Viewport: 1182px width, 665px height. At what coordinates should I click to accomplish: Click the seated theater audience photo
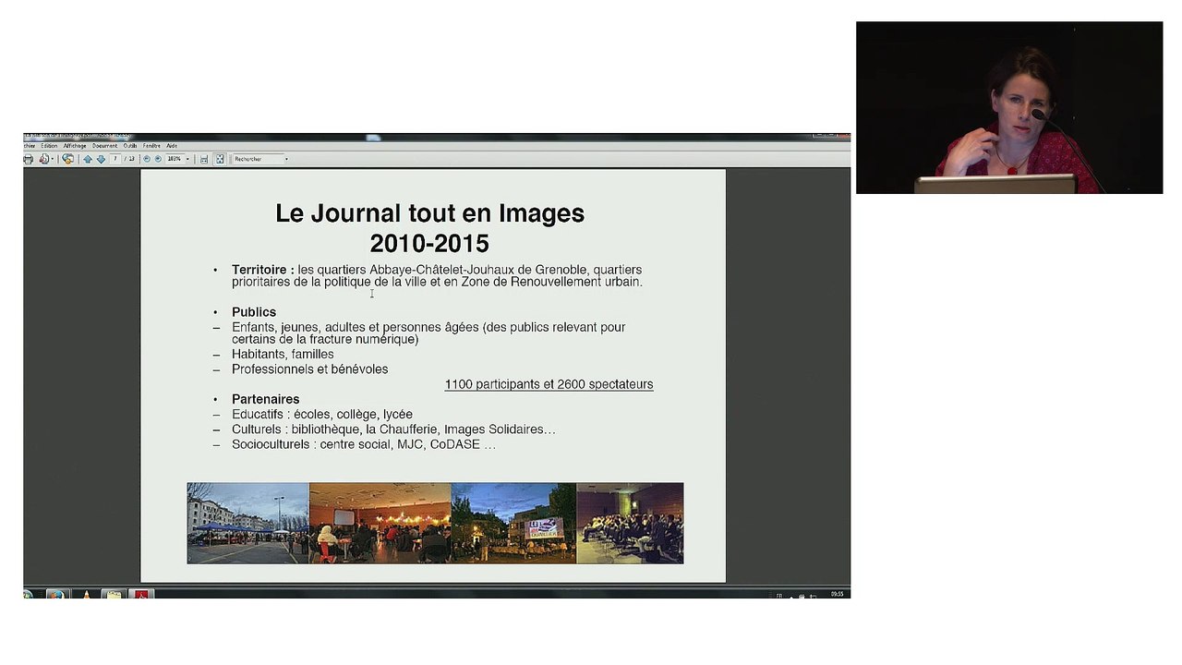(630, 523)
